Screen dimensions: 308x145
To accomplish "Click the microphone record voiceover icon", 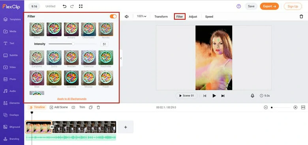I will 252,96.
